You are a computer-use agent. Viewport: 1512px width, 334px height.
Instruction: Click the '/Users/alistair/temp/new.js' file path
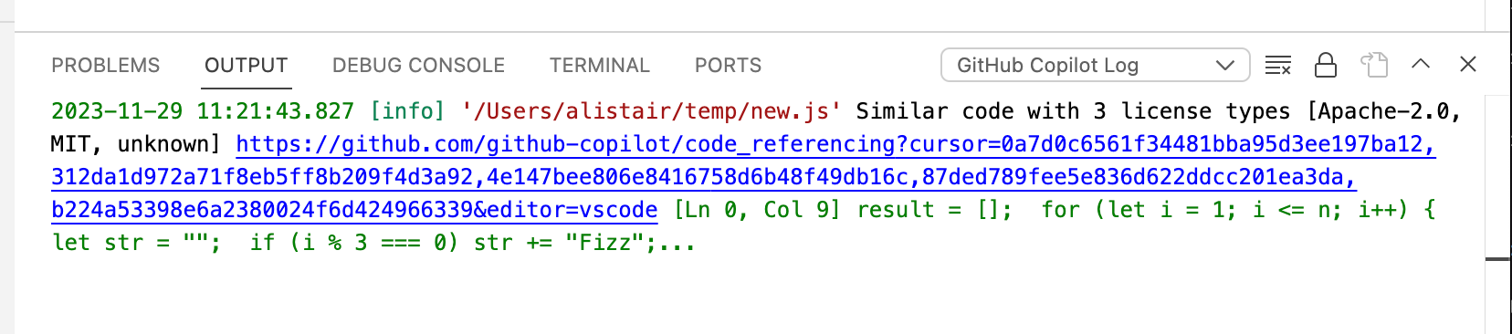(x=651, y=111)
